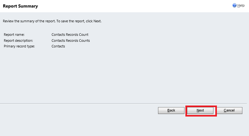
Task: Click the 'Review the summary' instruction text
Action: click(x=52, y=21)
